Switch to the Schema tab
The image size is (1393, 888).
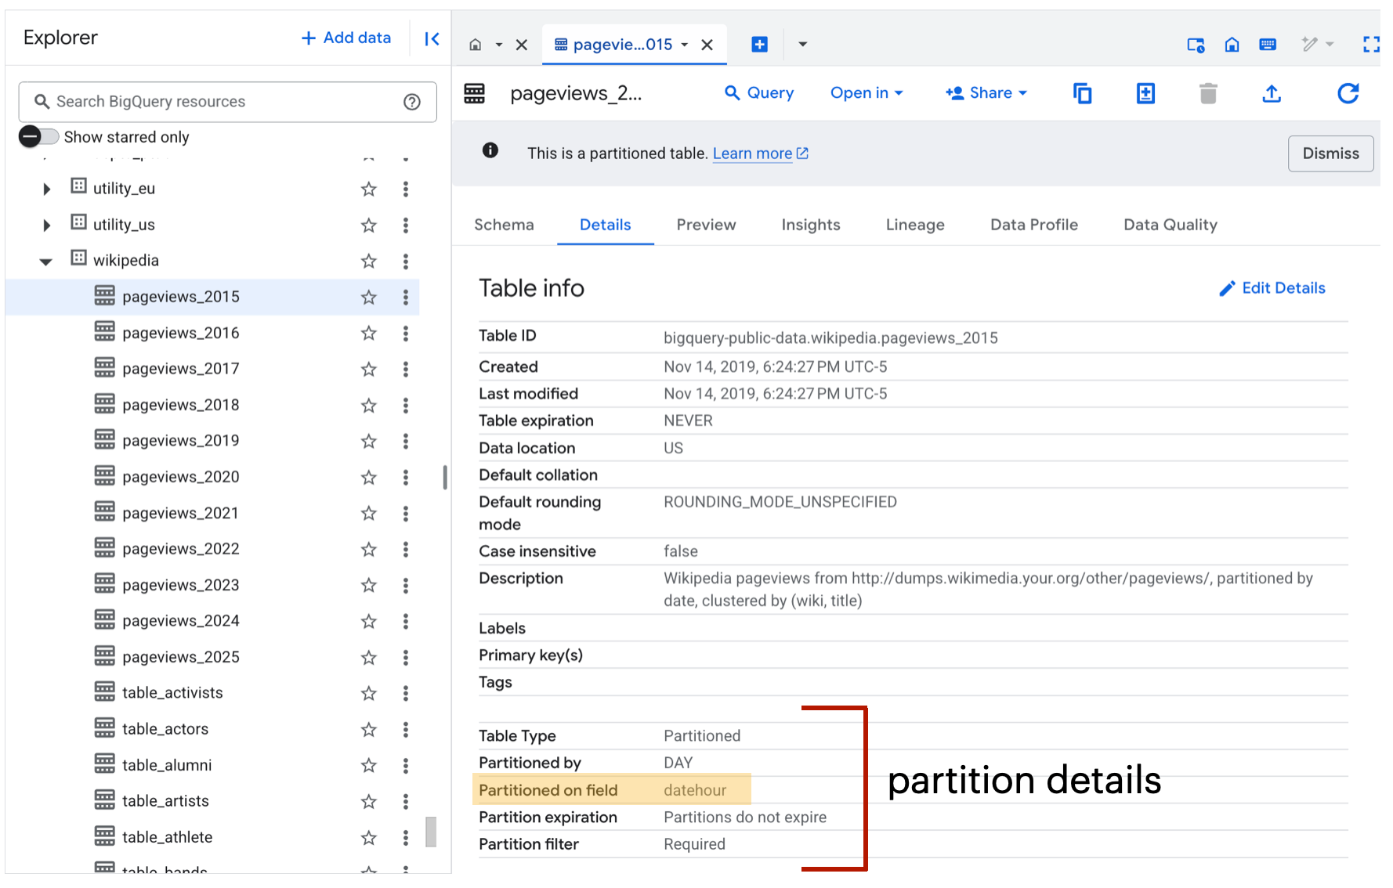[x=504, y=226]
